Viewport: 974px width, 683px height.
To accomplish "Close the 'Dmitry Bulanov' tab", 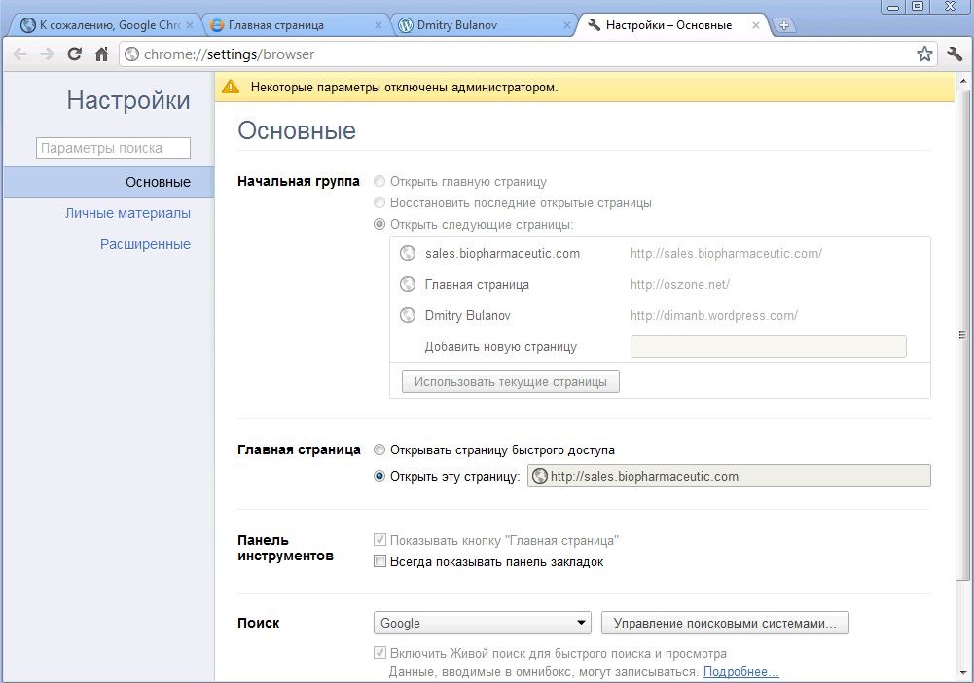I will click(566, 25).
